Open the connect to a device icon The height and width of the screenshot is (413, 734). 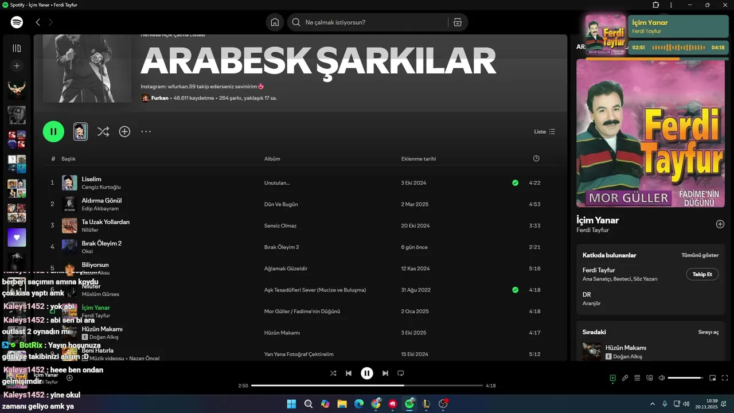tap(650, 378)
